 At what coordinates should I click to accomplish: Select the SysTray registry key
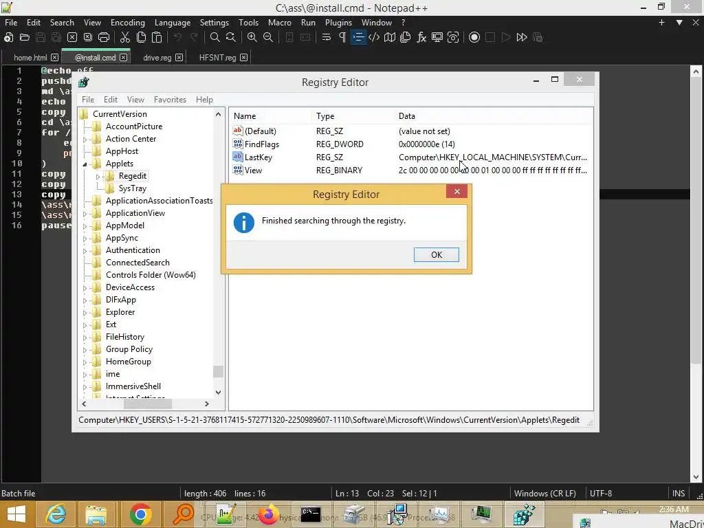(133, 188)
